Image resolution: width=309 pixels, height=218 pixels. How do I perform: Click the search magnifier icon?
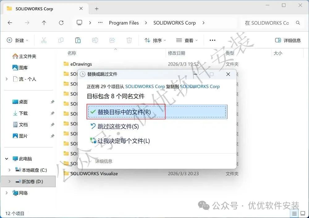[298, 23]
